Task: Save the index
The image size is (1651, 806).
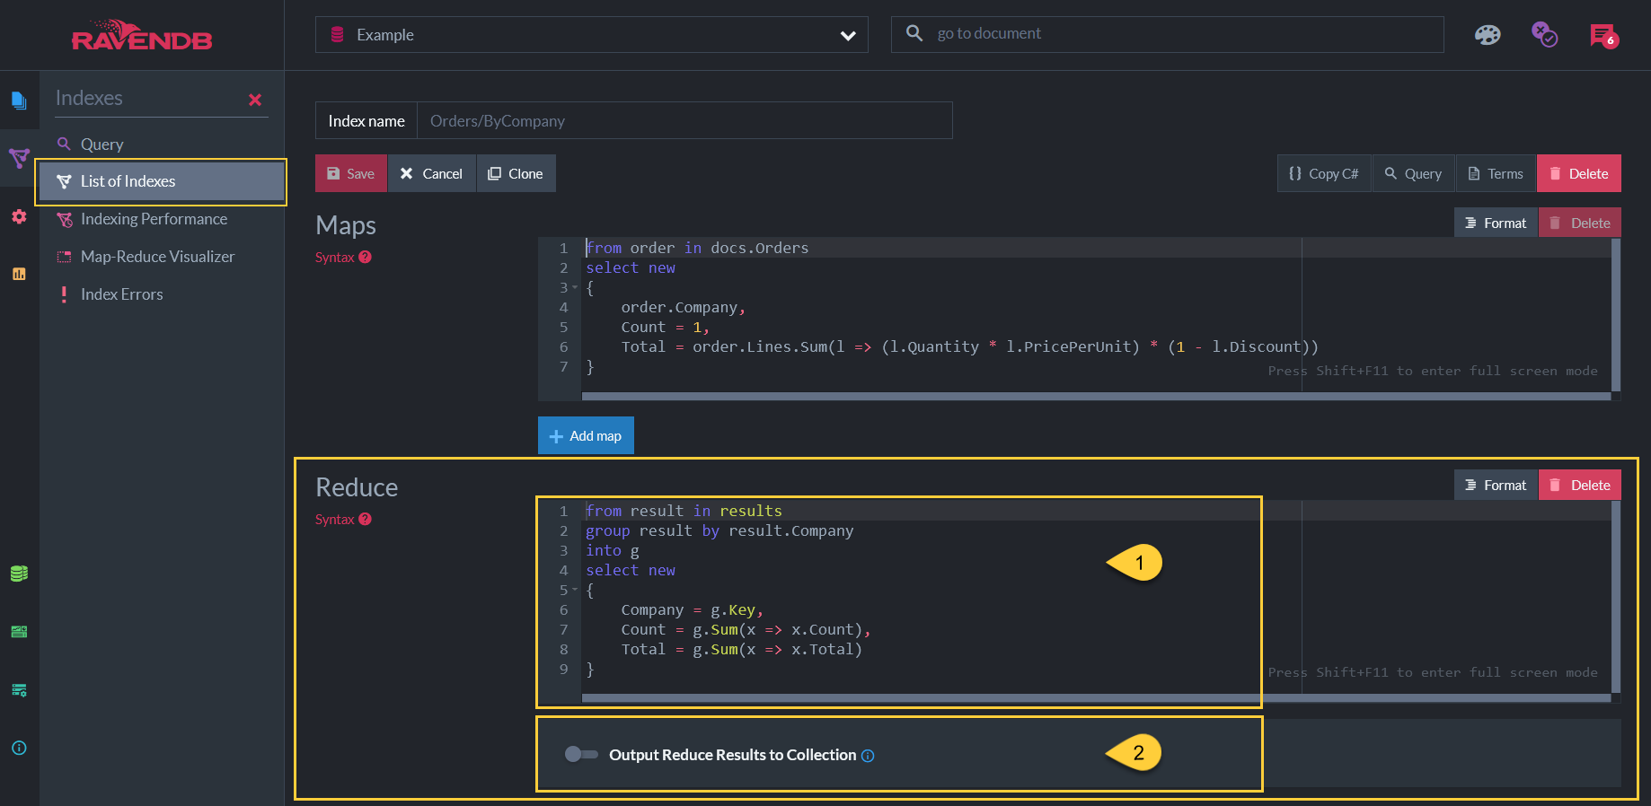Action: (351, 173)
